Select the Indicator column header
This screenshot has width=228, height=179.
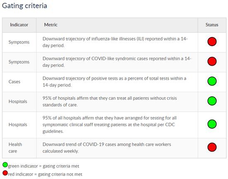[x=19, y=25]
